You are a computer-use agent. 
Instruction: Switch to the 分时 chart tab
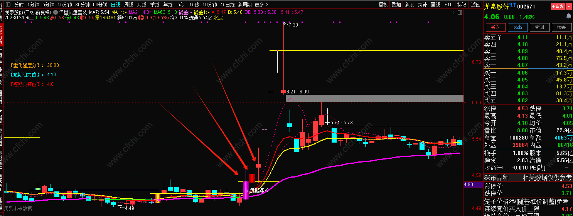(19, 5)
